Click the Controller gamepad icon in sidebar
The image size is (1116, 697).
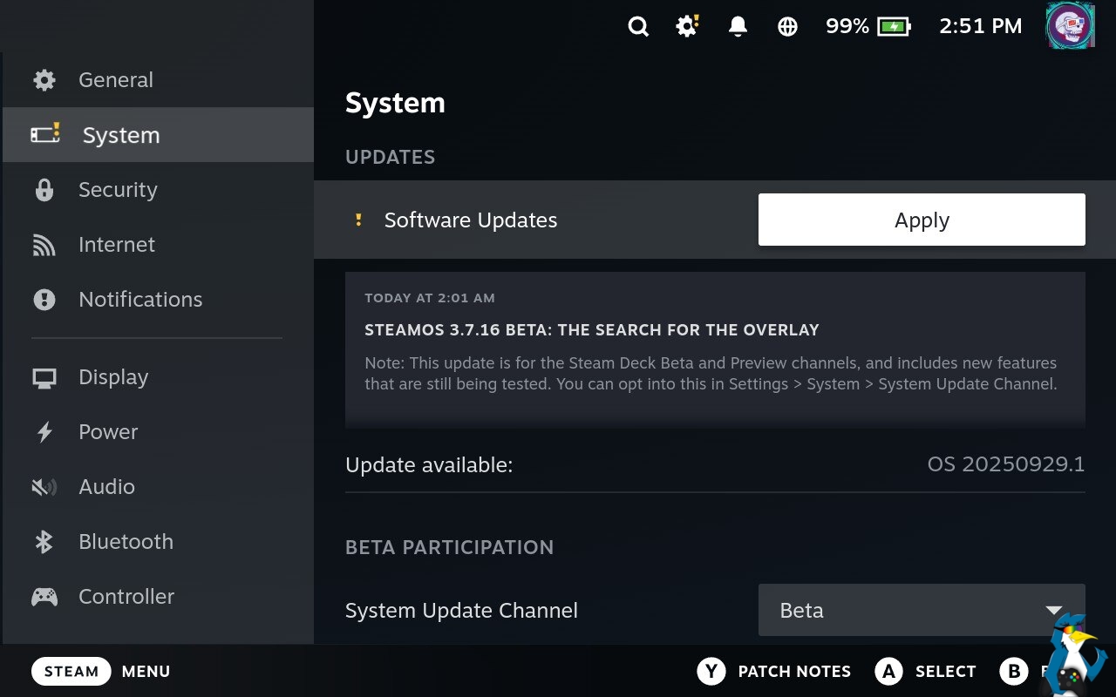point(44,597)
